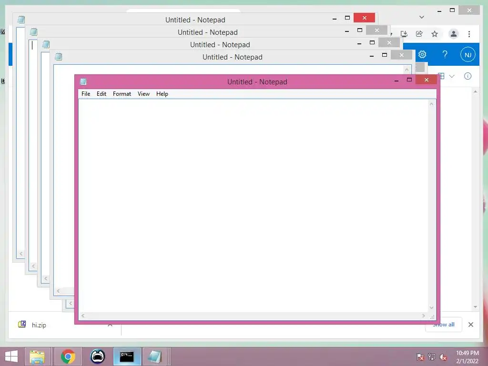This screenshot has width=488, height=366.
Task: Click Show all downloads button
Action: [x=444, y=325]
